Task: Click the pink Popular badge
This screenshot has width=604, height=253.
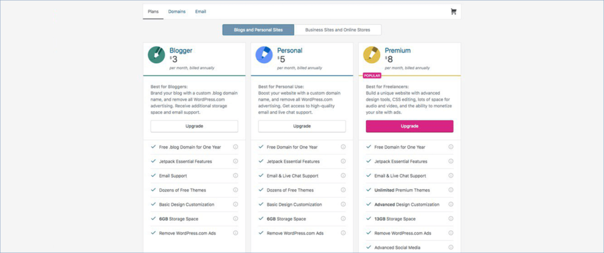Action: pyautogui.click(x=372, y=75)
